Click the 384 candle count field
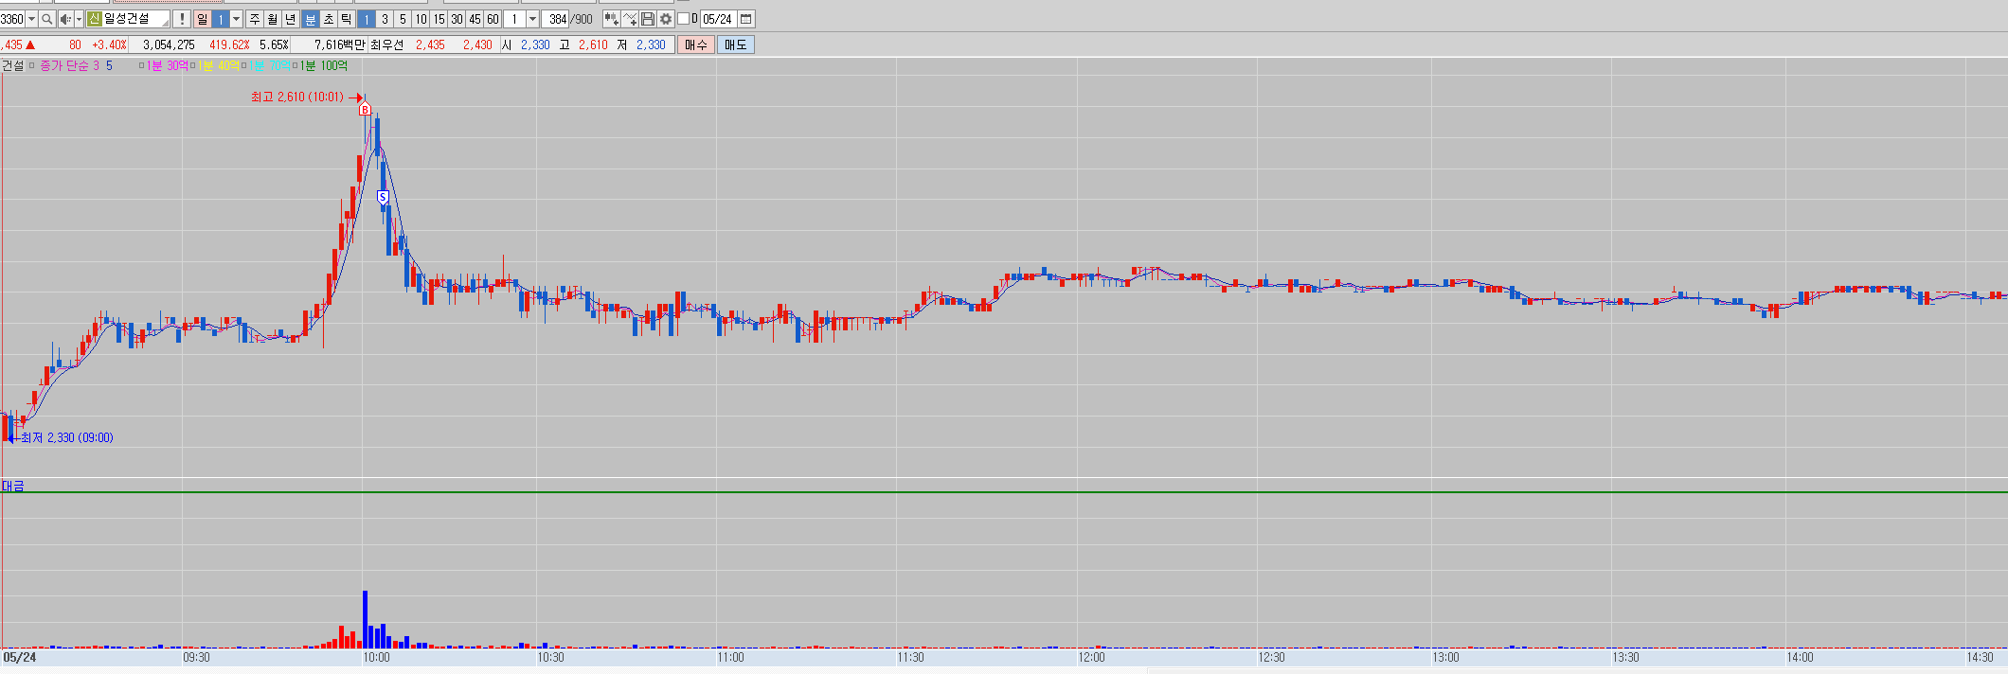Image resolution: width=2008 pixels, height=674 pixels. click(x=557, y=19)
